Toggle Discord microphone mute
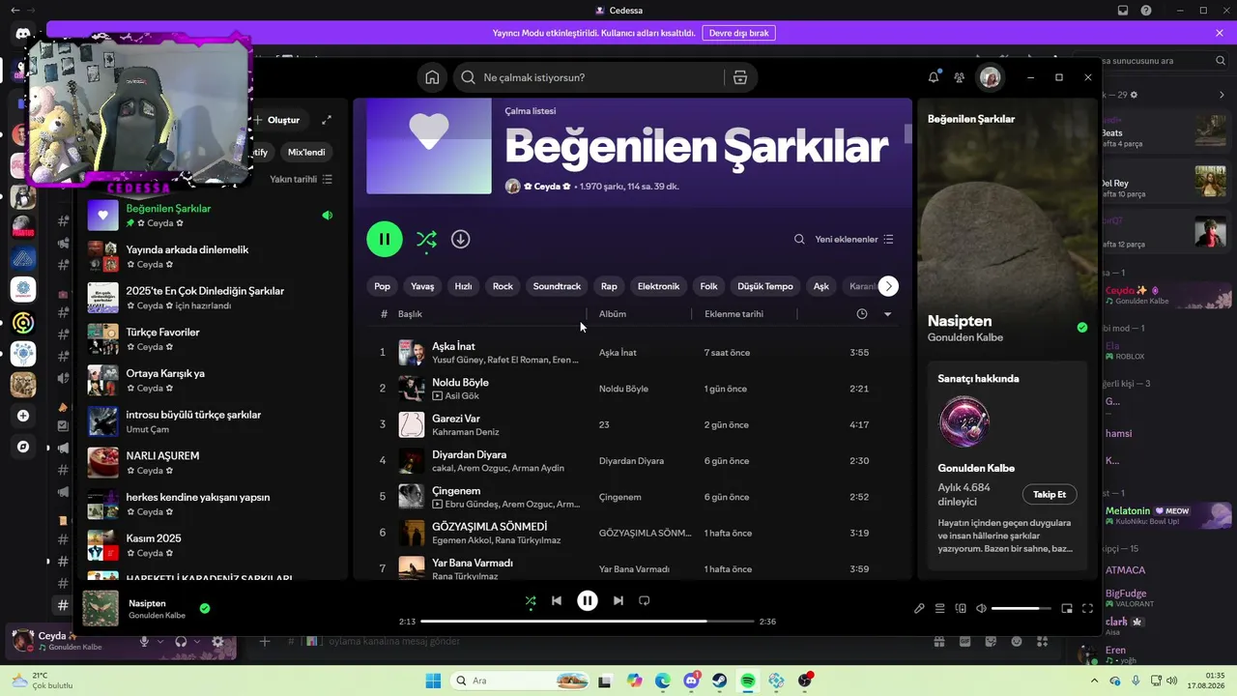The image size is (1237, 696). 144,641
